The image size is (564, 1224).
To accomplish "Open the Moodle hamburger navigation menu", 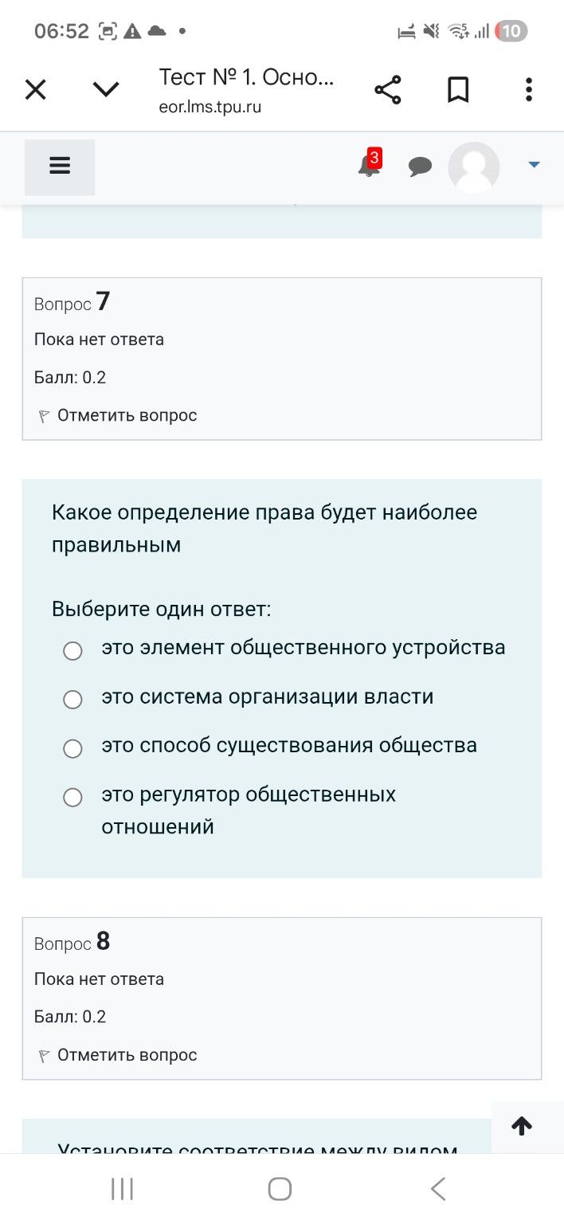I will point(59,166).
